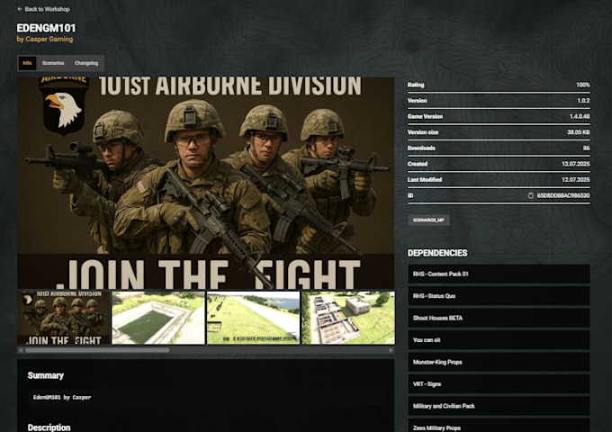Open Monster-King Props dependency
Image resolution: width=612 pixels, height=432 pixels.
pyautogui.click(x=499, y=362)
